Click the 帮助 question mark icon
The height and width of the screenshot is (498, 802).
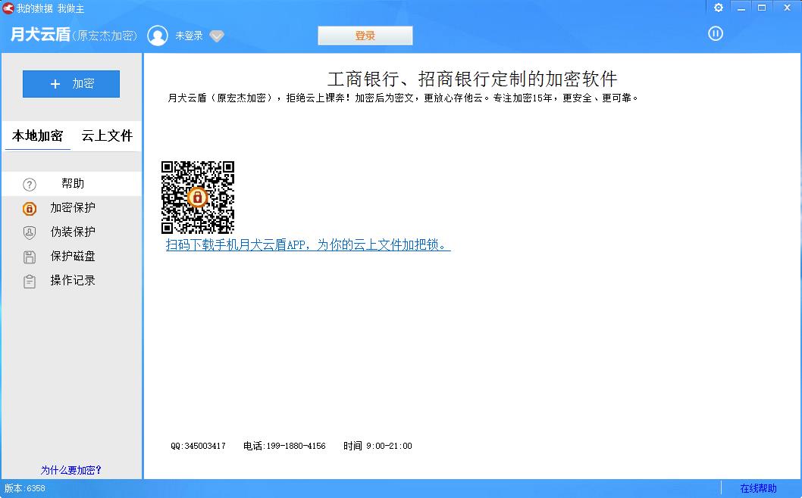pyautogui.click(x=30, y=185)
